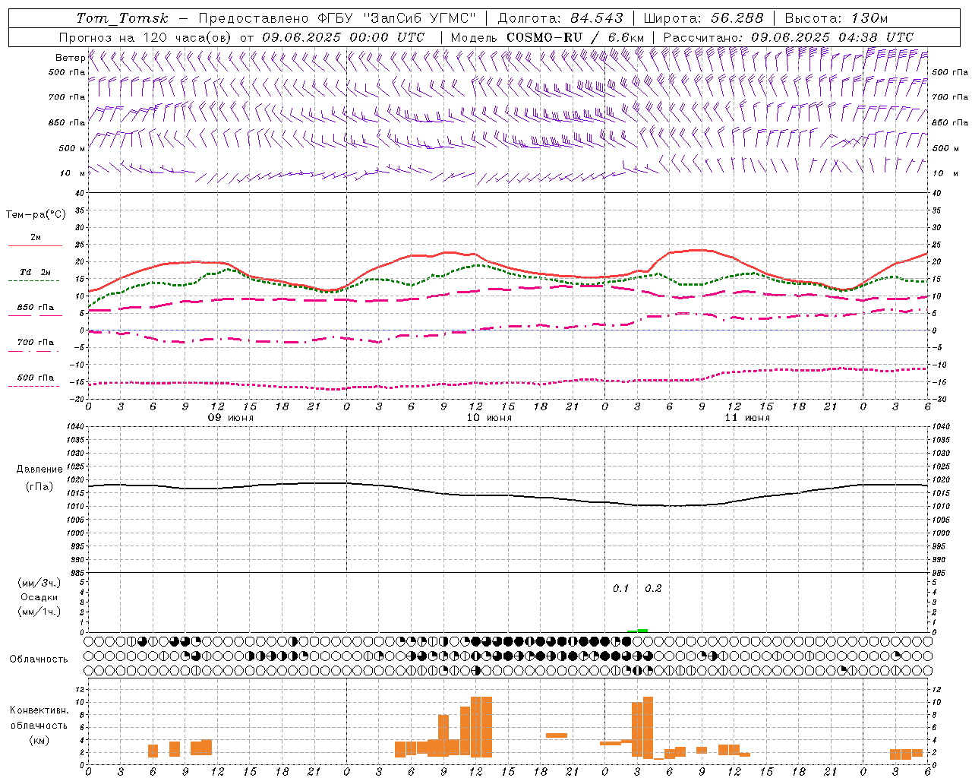Click the solid red legend line under 2м

click(x=35, y=245)
